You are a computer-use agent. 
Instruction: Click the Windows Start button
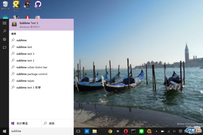point(4,131)
